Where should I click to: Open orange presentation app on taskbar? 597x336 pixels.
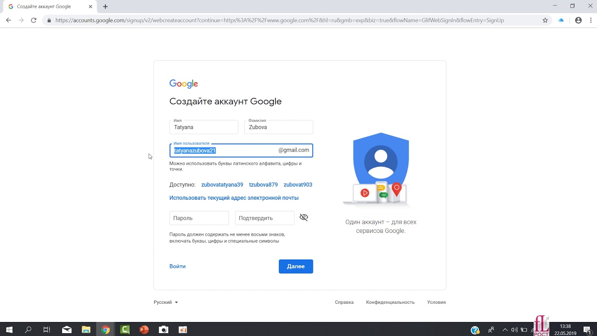[x=183, y=329]
